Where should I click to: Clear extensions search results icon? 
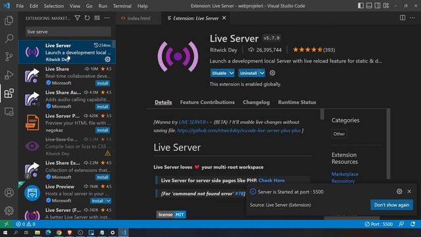point(97,18)
